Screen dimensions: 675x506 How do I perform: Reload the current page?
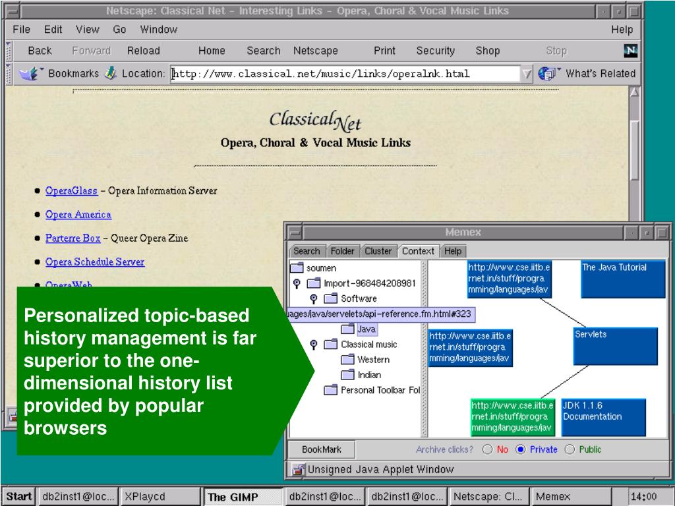point(143,51)
